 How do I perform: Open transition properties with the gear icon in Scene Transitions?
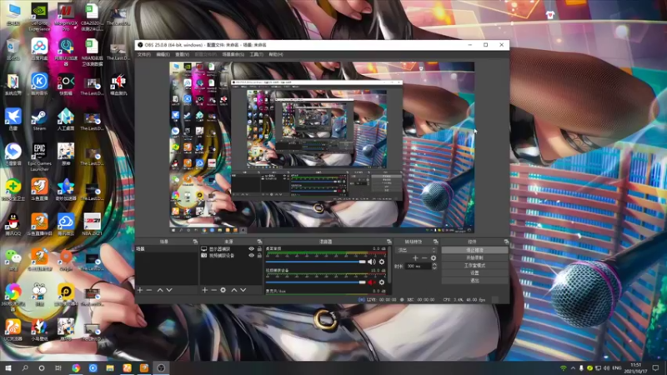[433, 257]
